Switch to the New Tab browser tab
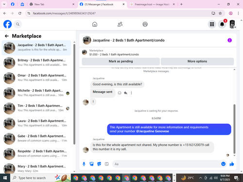Screen dimensions: 243x182 tap(52, 4)
